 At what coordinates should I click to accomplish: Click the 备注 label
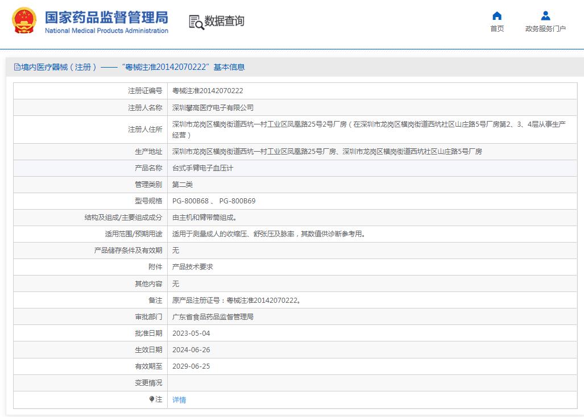(x=155, y=300)
